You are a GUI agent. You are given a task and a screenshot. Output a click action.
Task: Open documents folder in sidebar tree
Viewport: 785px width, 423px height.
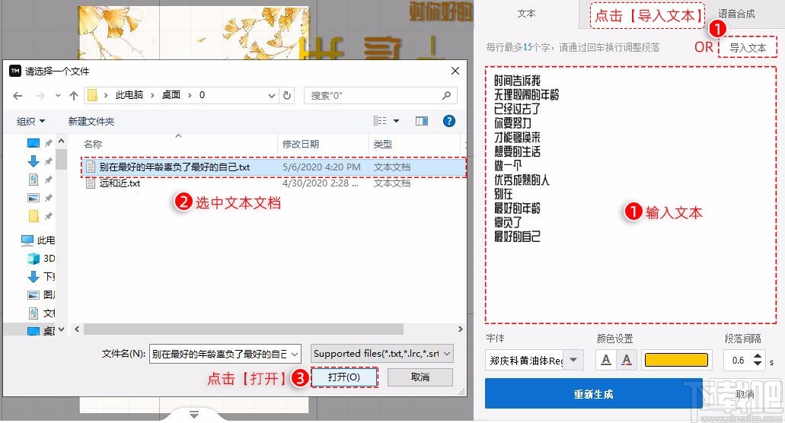tap(41, 313)
